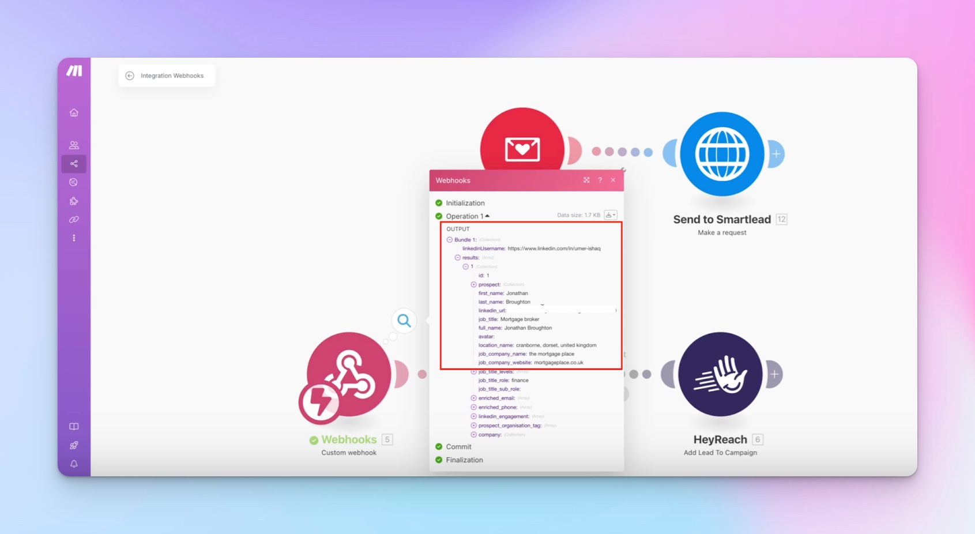
Task: Click the instant-trigger lightning bolt on Webhooks
Action: [x=319, y=402]
